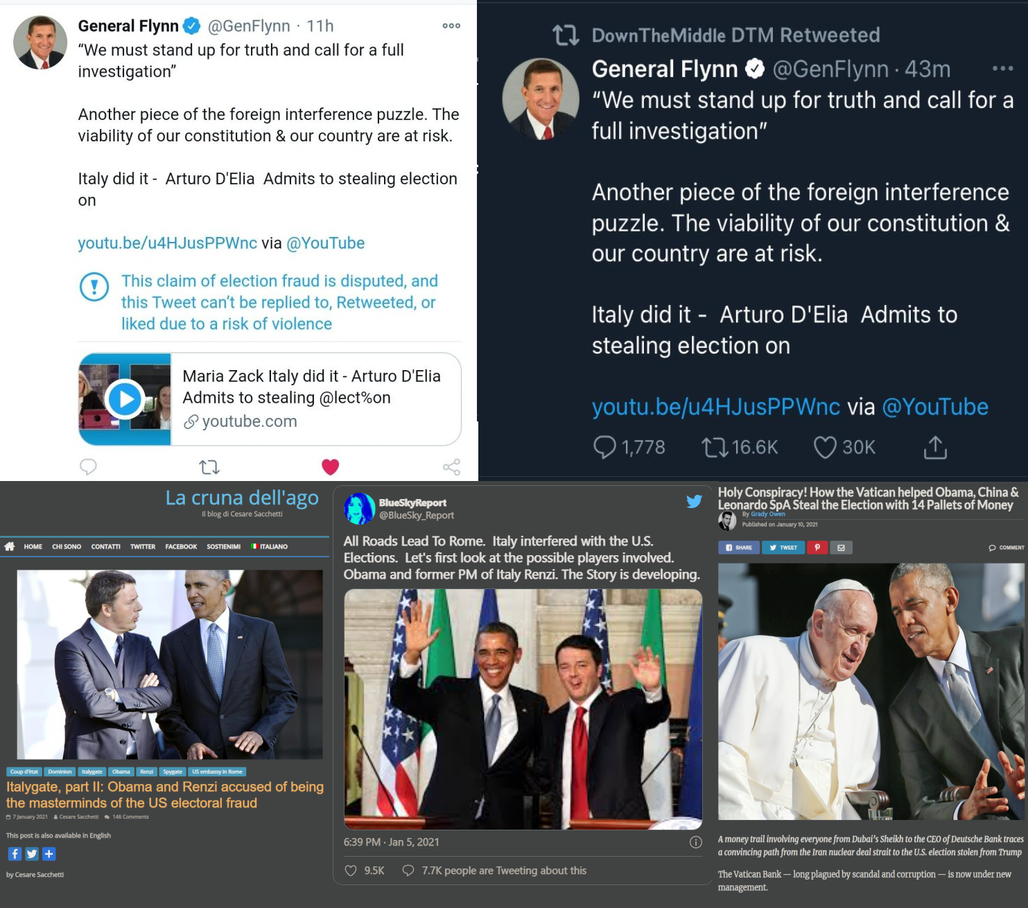The height and width of the screenshot is (908, 1028).
Task: Click the reply icon under the left tweet
Action: [88, 466]
